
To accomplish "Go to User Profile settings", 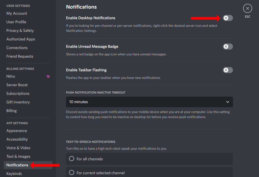I will [x=16, y=22].
